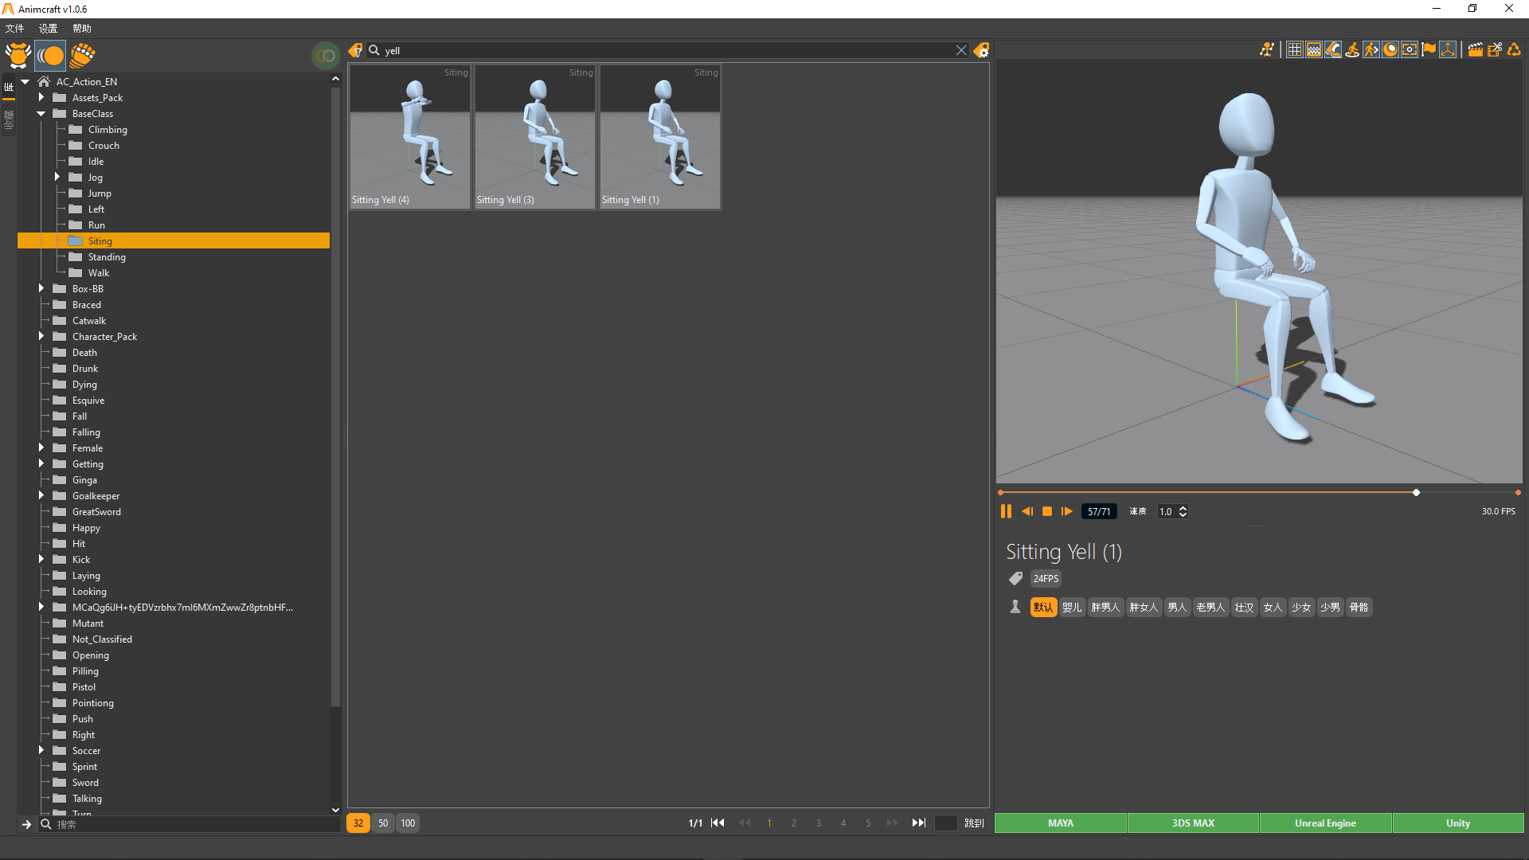The image size is (1529, 860).
Task: Select the Standing folder in tree
Action: (x=107, y=256)
